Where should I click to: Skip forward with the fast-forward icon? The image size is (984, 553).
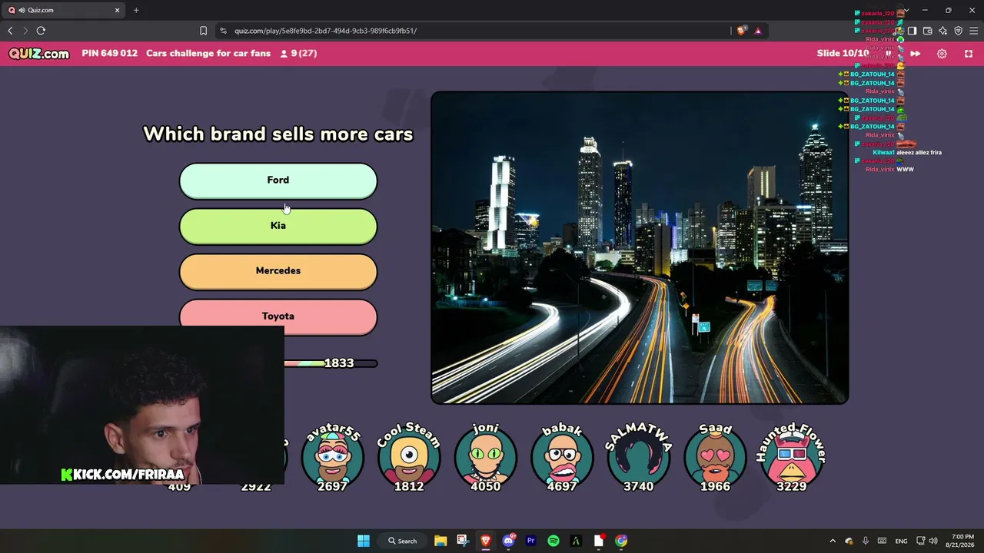pyautogui.click(x=915, y=54)
